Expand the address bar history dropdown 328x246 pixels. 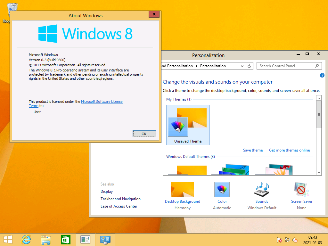pyautogui.click(x=242, y=66)
